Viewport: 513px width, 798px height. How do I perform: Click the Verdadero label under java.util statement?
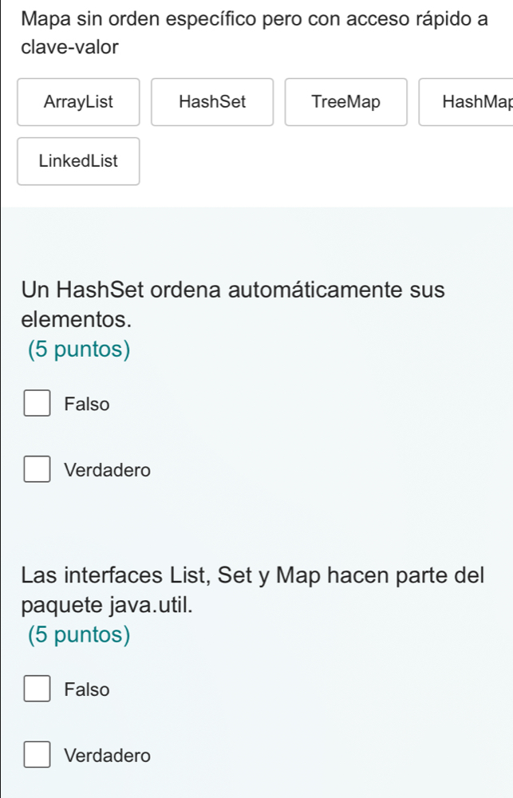107,756
